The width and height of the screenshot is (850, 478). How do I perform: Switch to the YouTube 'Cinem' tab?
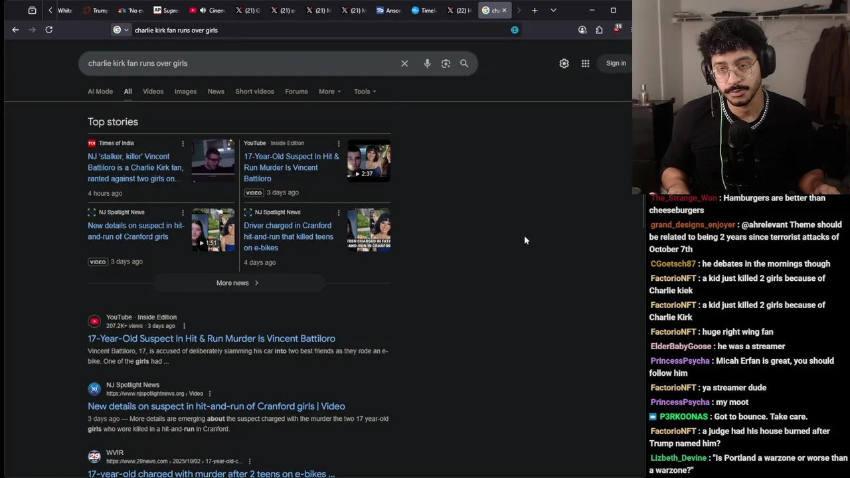click(x=207, y=11)
